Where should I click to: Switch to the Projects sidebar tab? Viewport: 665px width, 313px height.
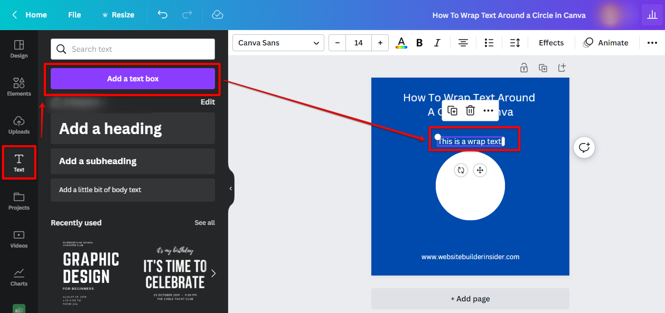point(19,201)
